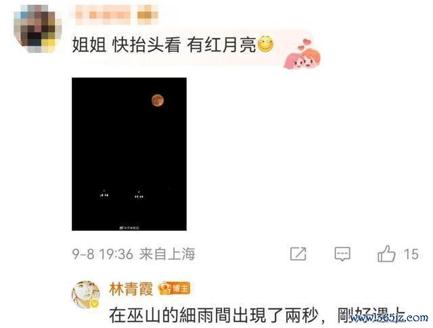The image size is (433, 328).
Task: Open the pixelated commenter avatar
Action: (x=38, y=28)
